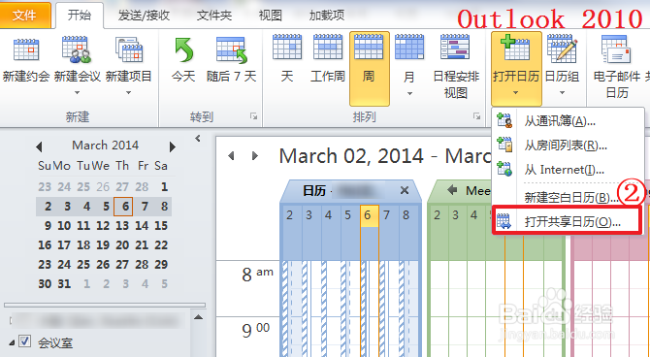Close the 日历 calendar tab

[405, 190]
